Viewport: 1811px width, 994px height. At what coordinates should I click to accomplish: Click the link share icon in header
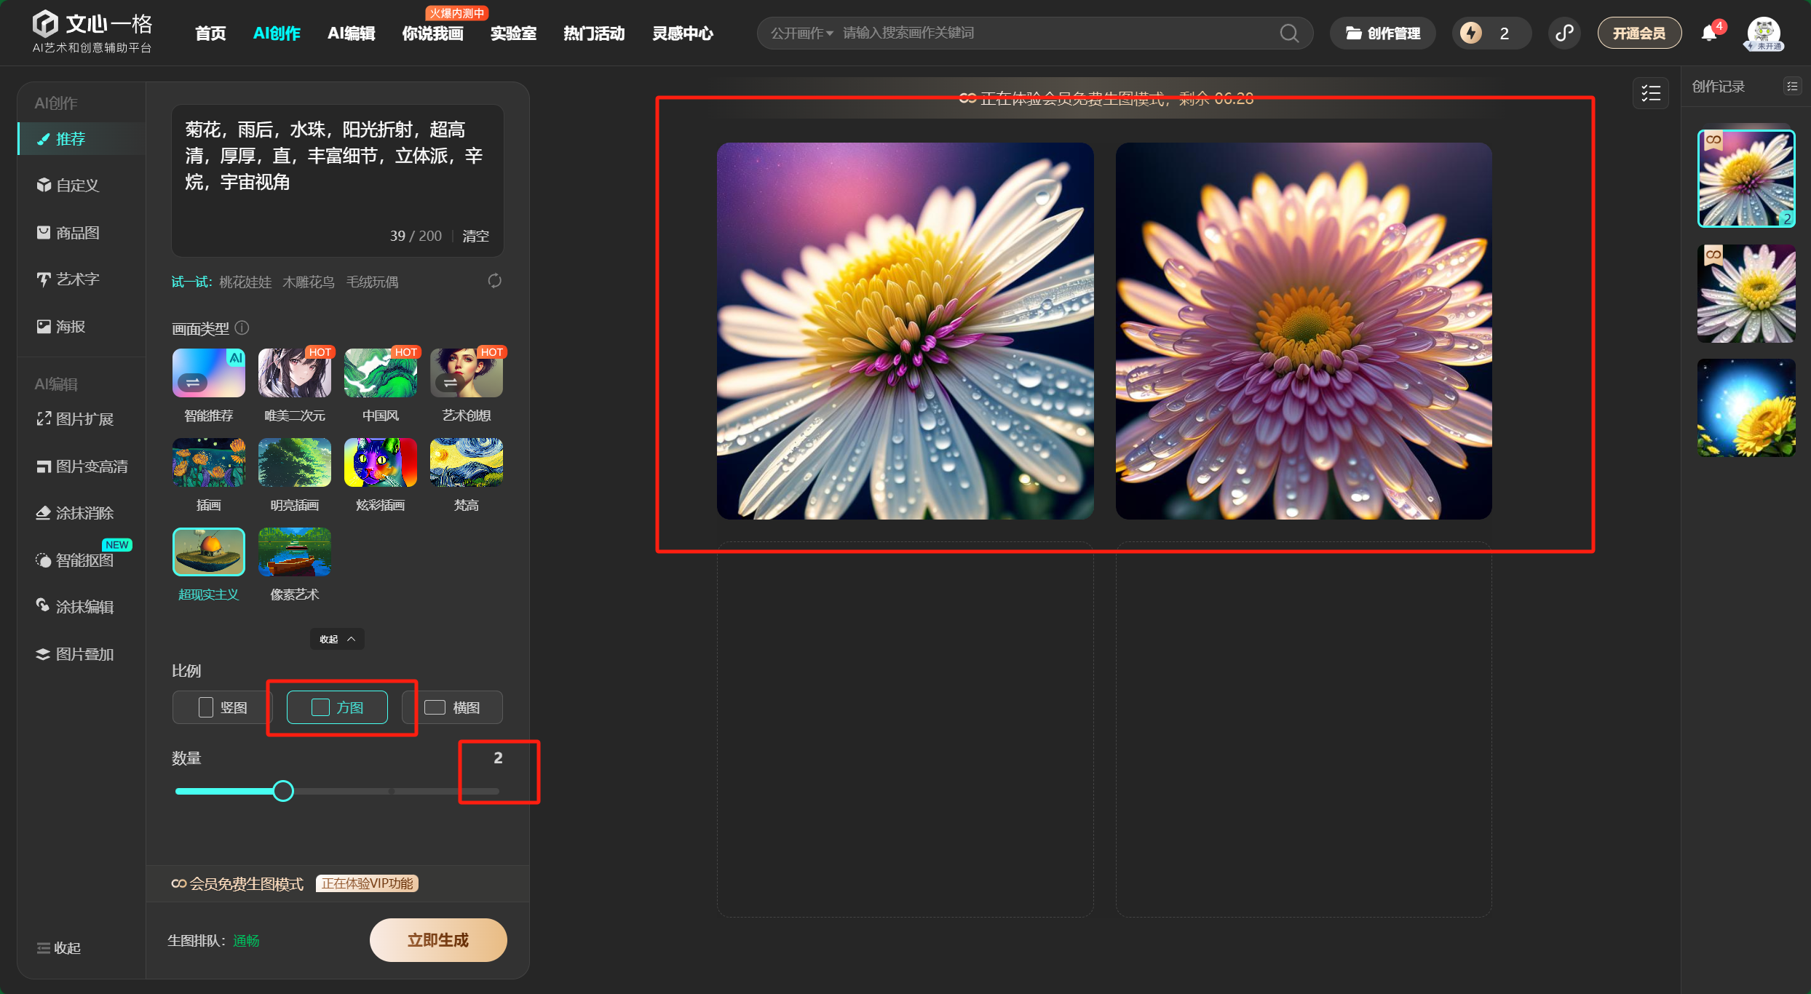pos(1564,33)
